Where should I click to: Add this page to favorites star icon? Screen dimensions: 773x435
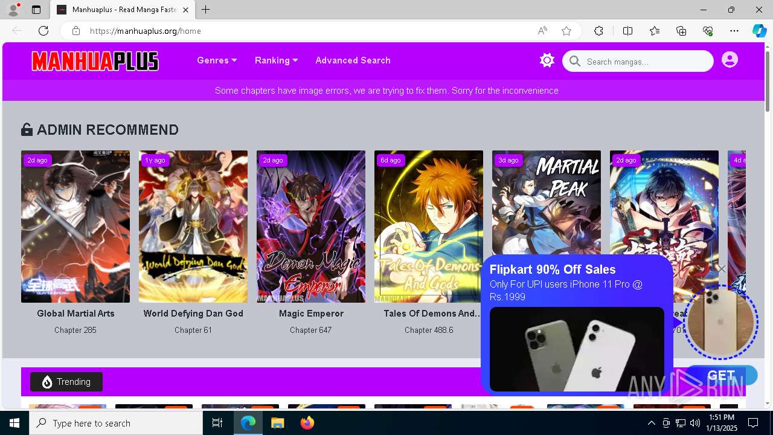[566, 31]
